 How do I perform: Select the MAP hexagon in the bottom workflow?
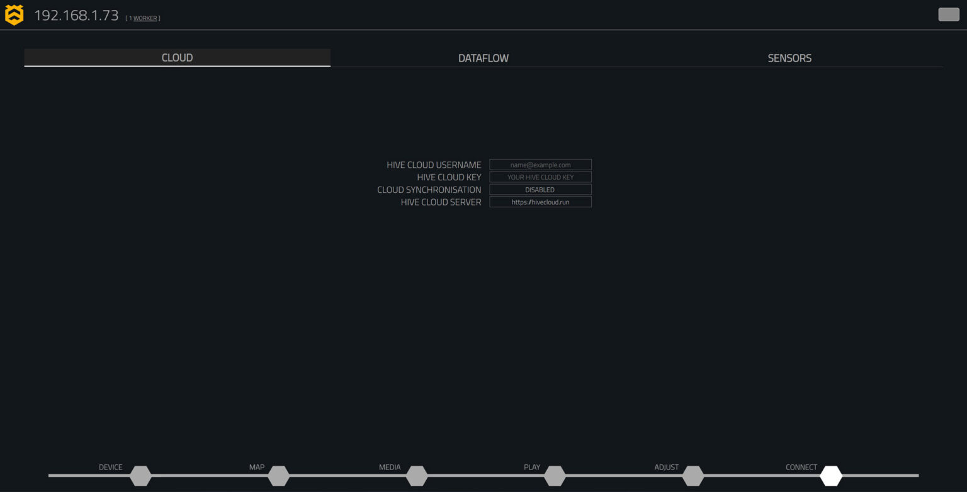(x=279, y=476)
